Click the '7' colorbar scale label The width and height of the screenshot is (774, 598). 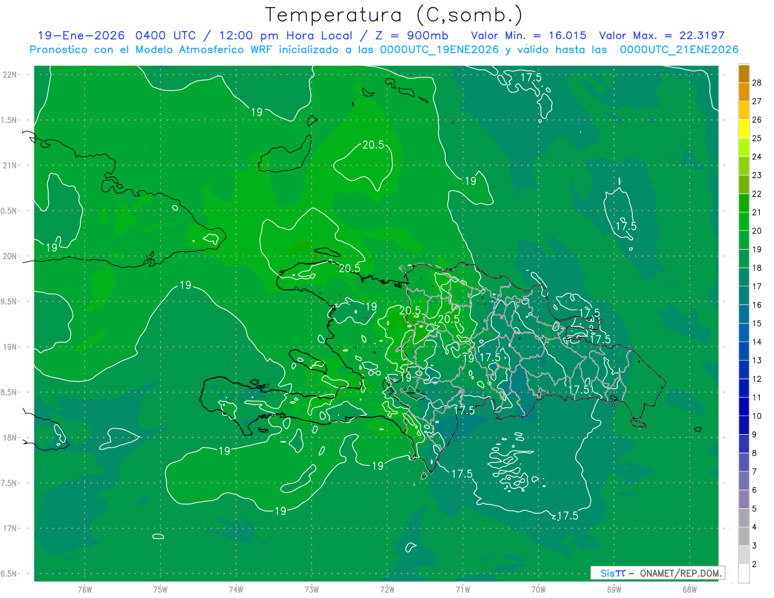tap(755, 472)
